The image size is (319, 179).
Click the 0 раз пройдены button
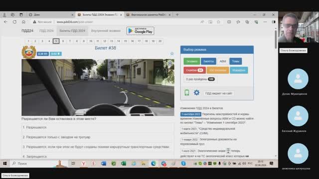click(200, 79)
